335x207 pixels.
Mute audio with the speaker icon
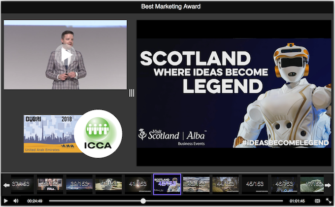point(16,201)
